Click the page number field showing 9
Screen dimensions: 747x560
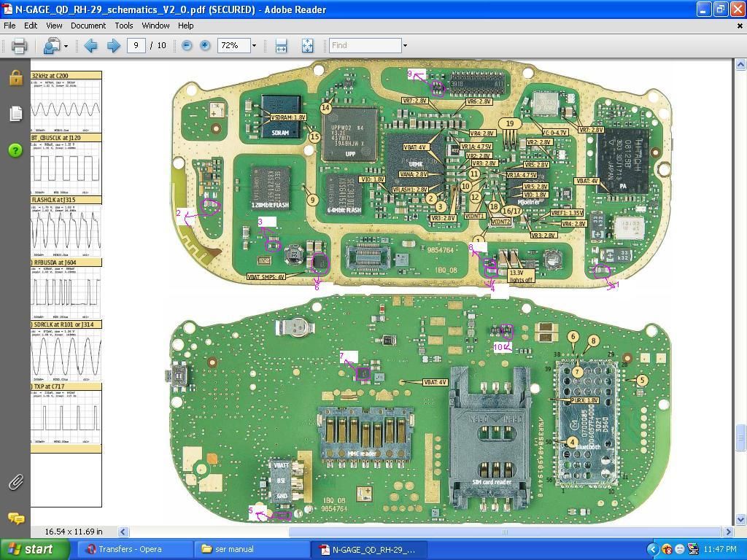click(136, 46)
